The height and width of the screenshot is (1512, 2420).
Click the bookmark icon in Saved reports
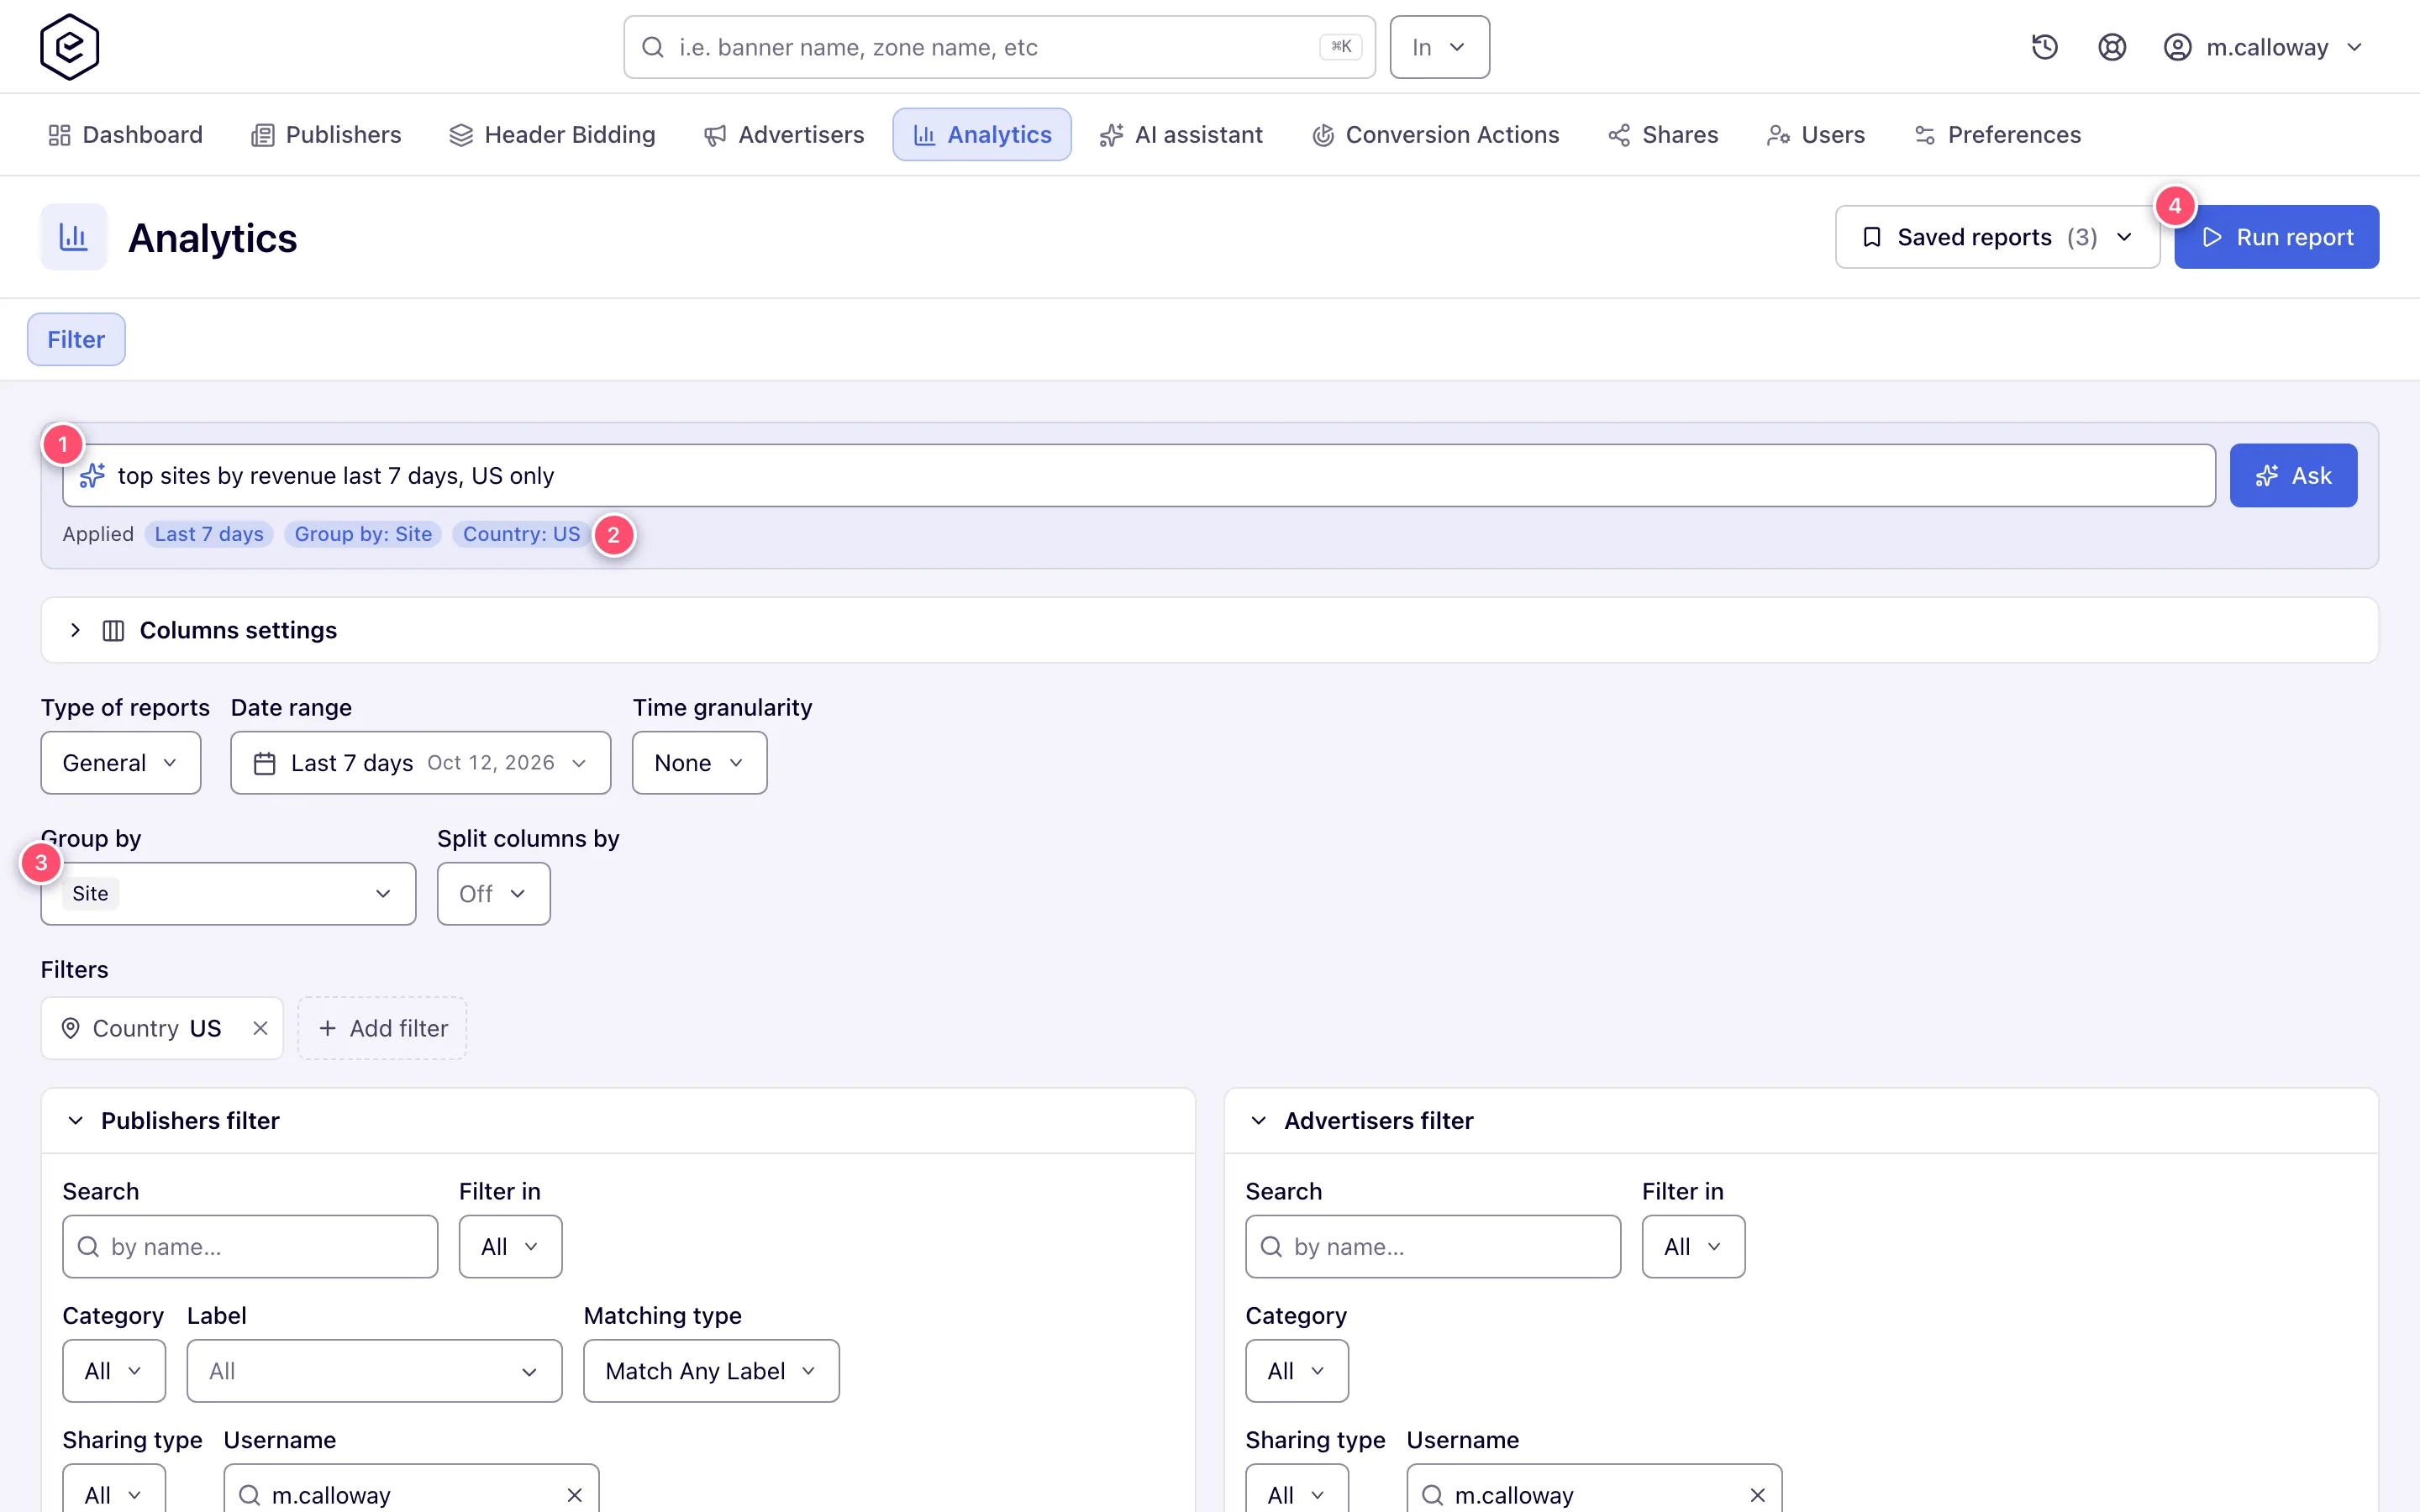[x=1872, y=237]
